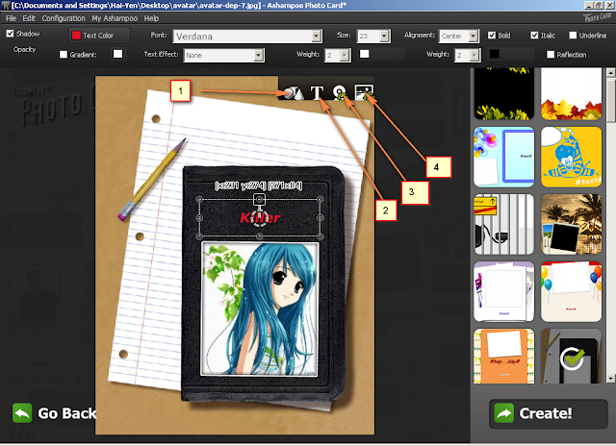Tick the checkbox next to first Weight field
The image size is (616, 446).
(x=365, y=54)
